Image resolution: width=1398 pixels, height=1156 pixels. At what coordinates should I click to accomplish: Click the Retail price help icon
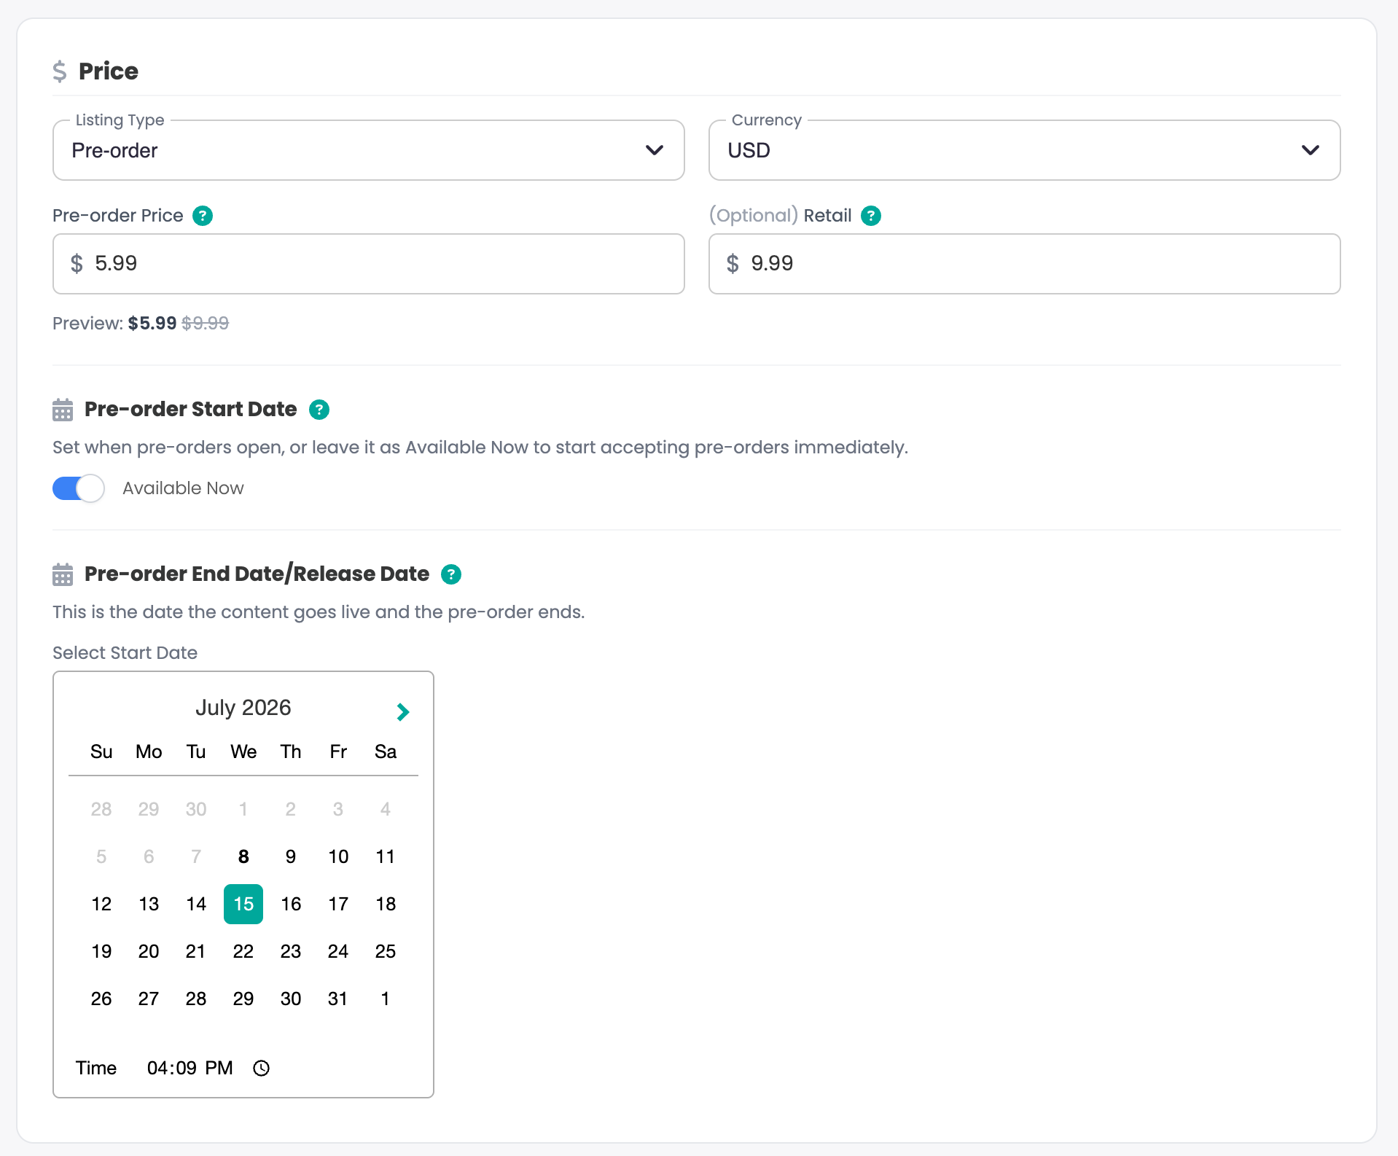(x=871, y=216)
